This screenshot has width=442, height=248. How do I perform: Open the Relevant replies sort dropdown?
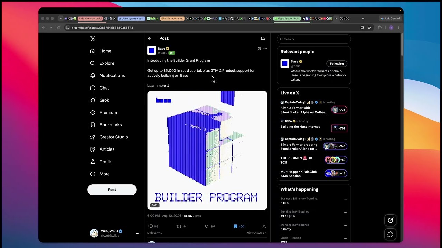pos(155,233)
